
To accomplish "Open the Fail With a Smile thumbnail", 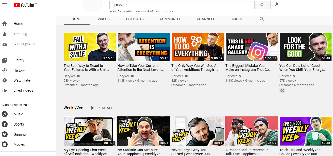I will click(90, 47).
